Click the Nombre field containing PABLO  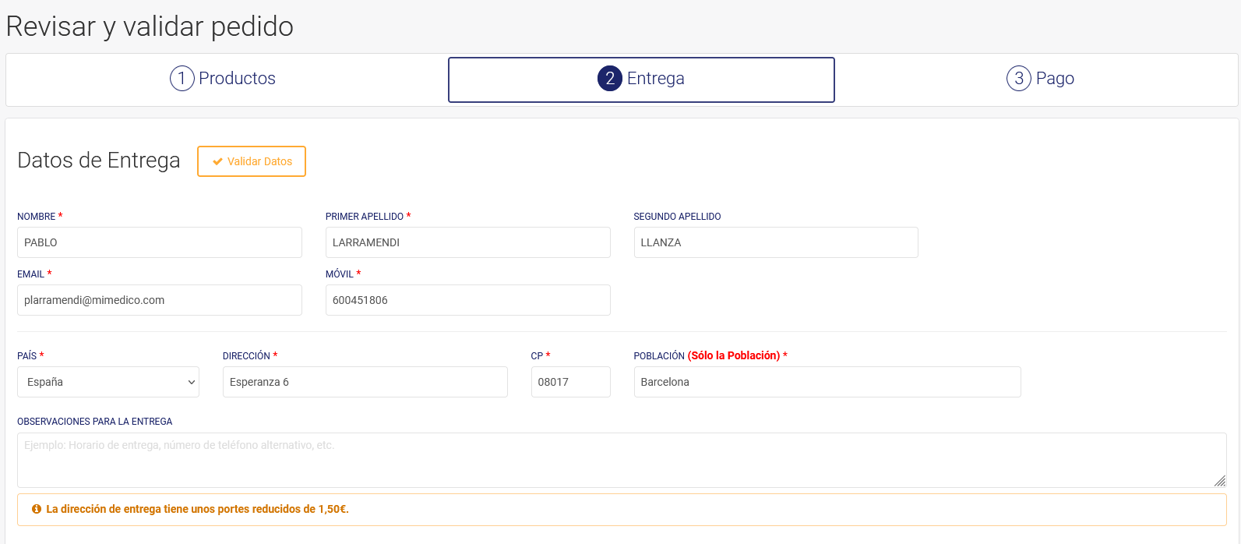[x=159, y=242]
